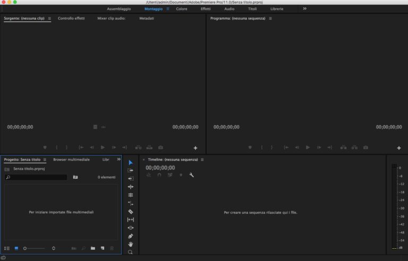This screenshot has width=408, height=261.
Task: Switch Project panel to Icon view
Action: tap(16, 248)
